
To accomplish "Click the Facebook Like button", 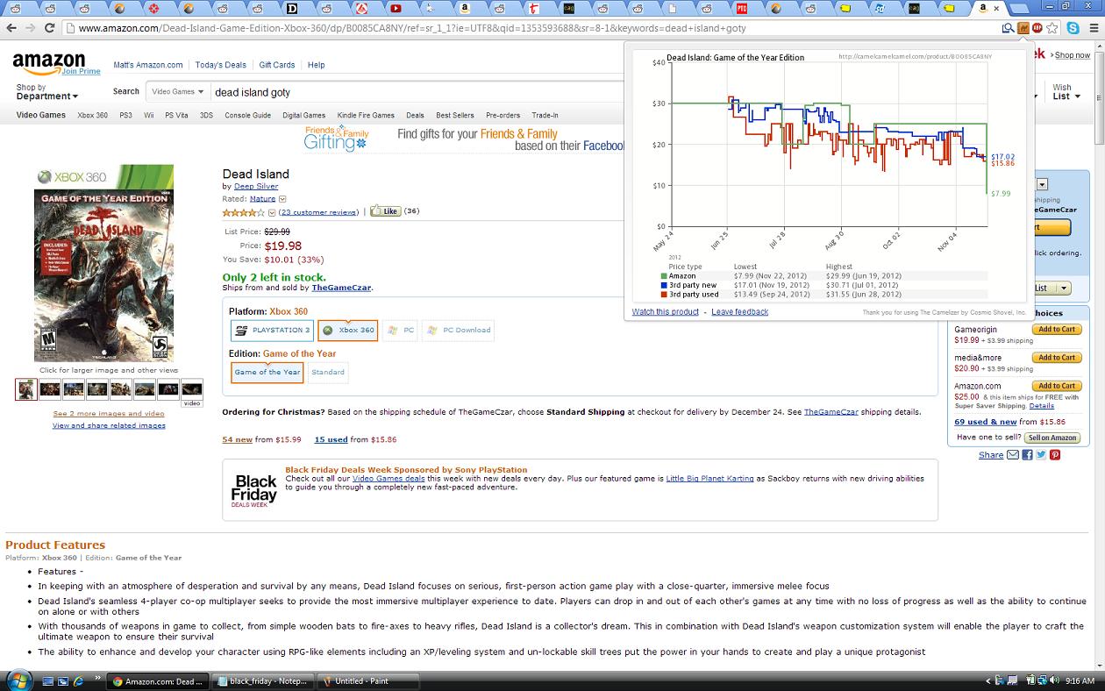I will click(385, 211).
